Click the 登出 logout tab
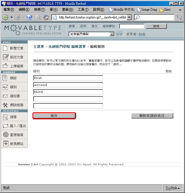This screenshot has height=193, width=185. pos(95,26)
